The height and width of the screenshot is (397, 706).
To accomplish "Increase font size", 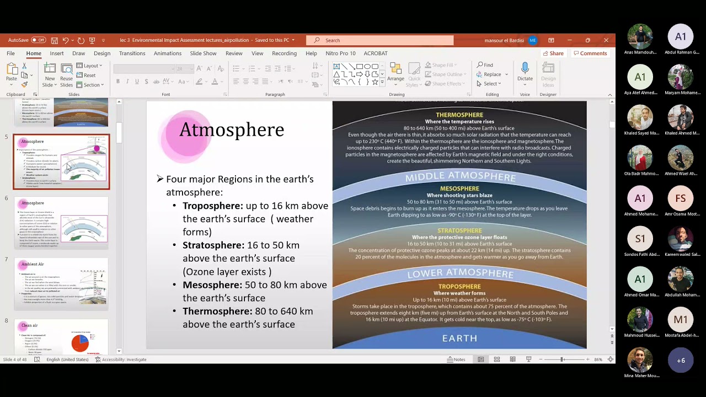I will pos(199,68).
